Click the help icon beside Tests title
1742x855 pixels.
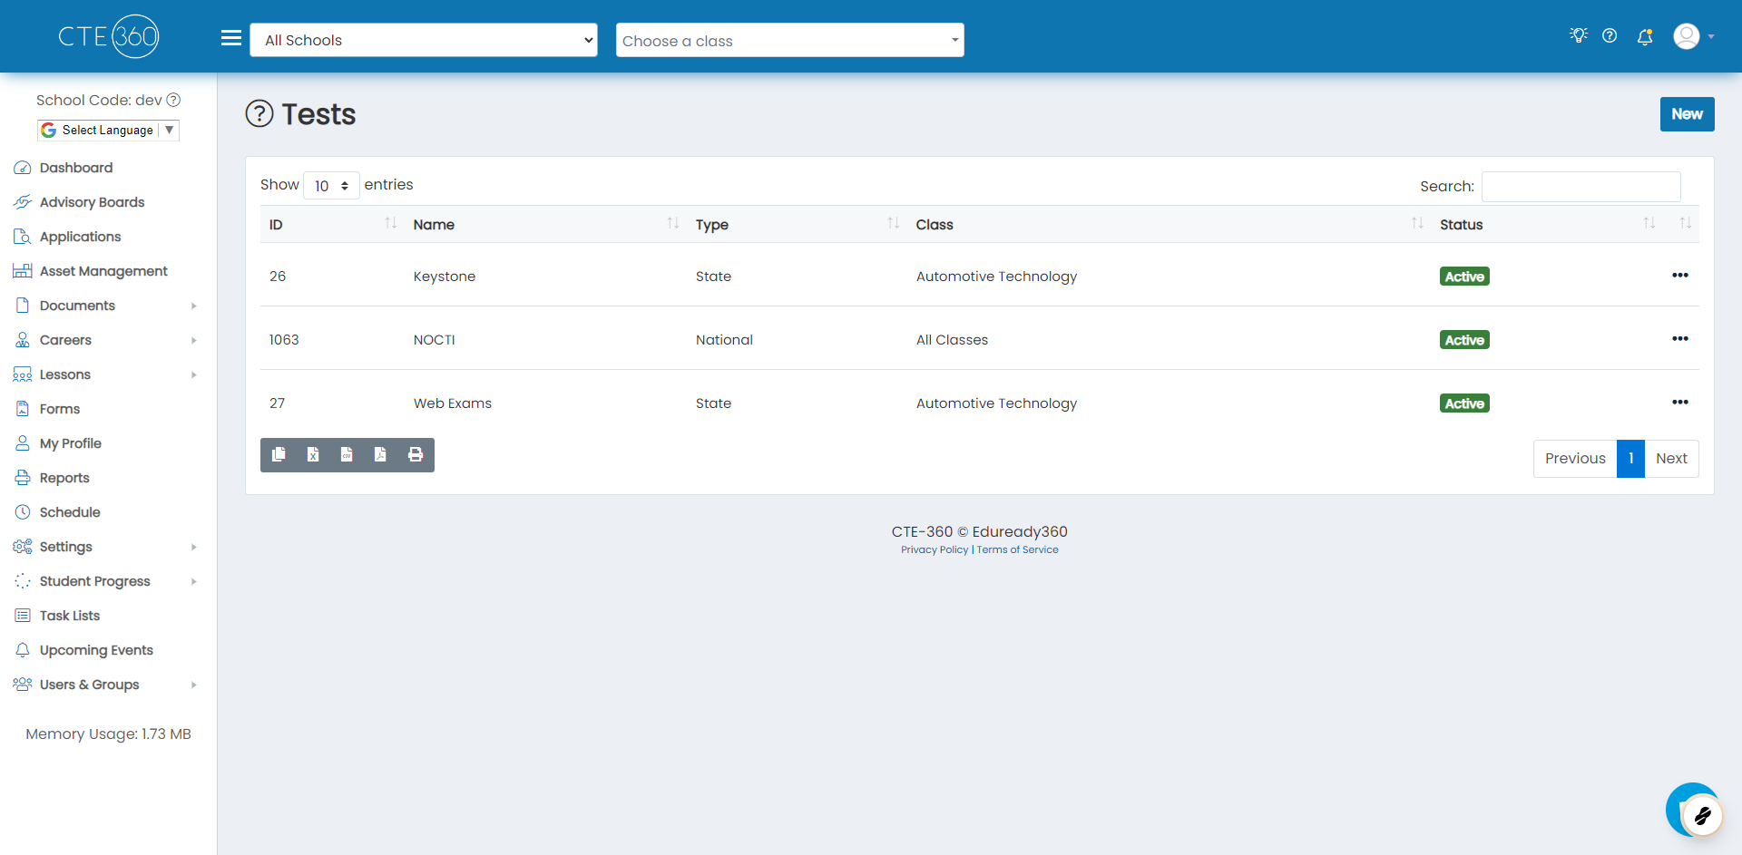pos(259,113)
